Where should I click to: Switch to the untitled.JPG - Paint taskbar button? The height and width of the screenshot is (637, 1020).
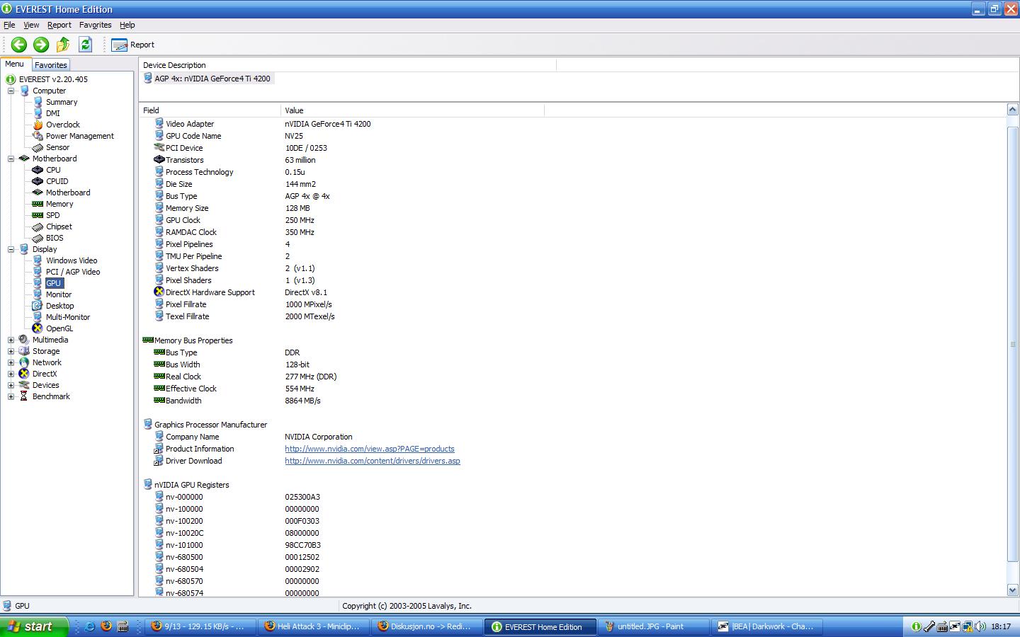[653, 626]
